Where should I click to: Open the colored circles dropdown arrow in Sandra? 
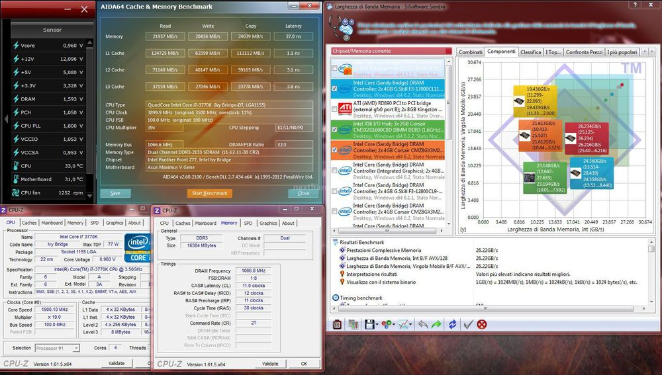393,324
